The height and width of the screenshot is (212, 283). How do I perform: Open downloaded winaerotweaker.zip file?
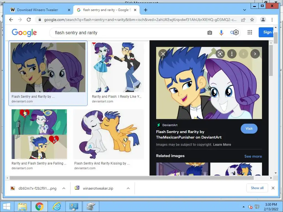94,188
